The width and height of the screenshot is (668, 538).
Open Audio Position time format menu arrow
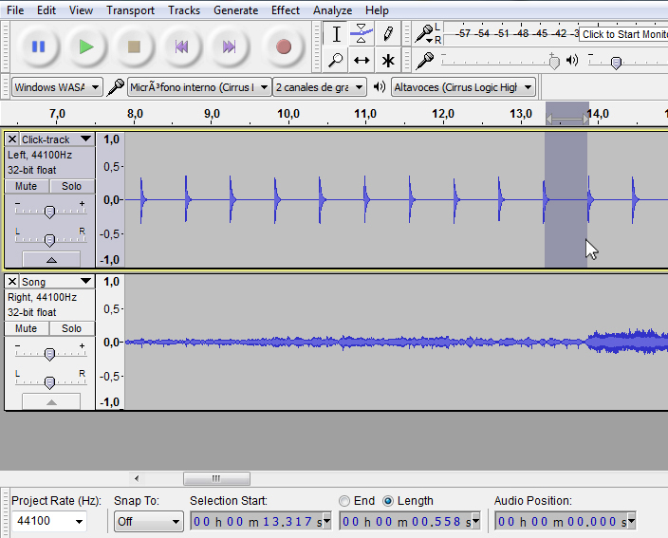tap(631, 521)
